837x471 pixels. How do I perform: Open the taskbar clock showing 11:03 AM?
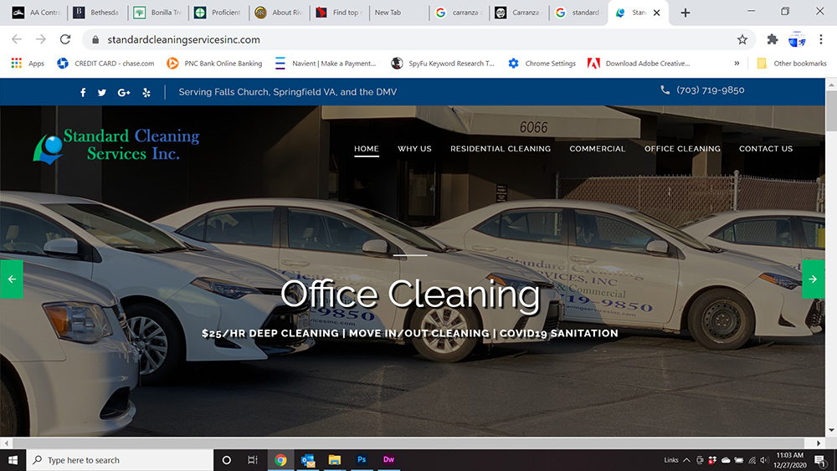click(x=790, y=460)
